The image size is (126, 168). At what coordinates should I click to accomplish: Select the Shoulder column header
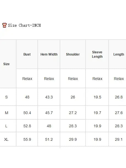click(73, 54)
